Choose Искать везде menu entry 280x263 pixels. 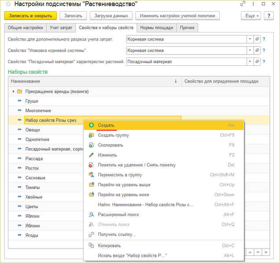pyautogui.click(x=164, y=256)
